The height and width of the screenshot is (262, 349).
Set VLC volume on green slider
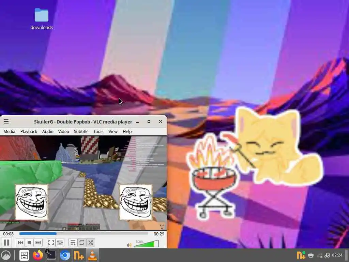(x=146, y=244)
